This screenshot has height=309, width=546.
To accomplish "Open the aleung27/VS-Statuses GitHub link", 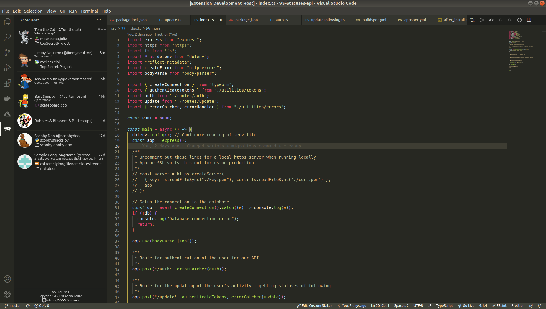I will click(x=63, y=300).
